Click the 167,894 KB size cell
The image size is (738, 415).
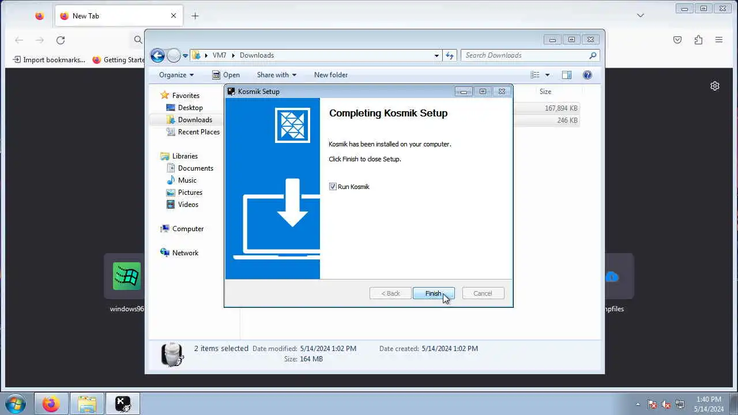[x=561, y=108]
